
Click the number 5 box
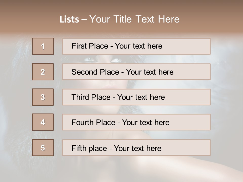pyautogui.click(x=43, y=148)
